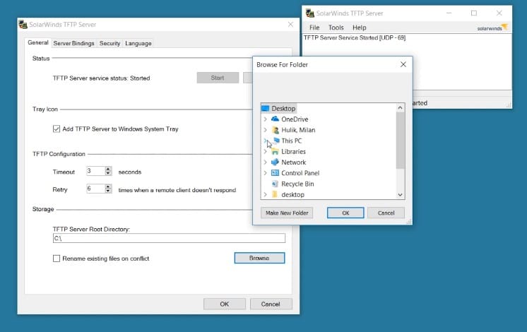Image resolution: width=527 pixels, height=332 pixels.
Task: Switch to the Server Bindings tab
Action: tap(73, 43)
